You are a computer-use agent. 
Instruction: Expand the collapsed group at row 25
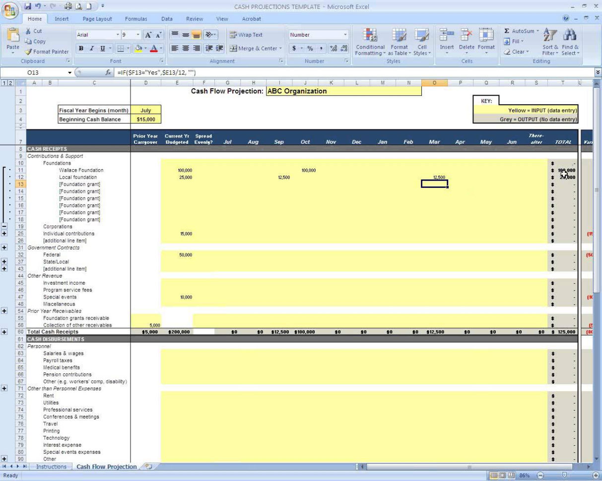pos(4,234)
